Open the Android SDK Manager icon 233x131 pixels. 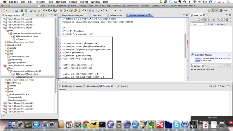tap(22, 10)
